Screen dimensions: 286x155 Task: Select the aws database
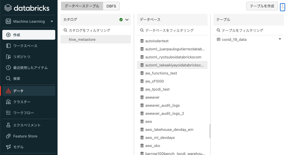172,121
